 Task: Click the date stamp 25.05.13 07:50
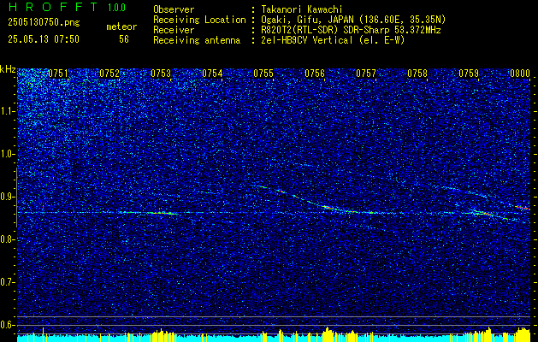[x=44, y=39]
